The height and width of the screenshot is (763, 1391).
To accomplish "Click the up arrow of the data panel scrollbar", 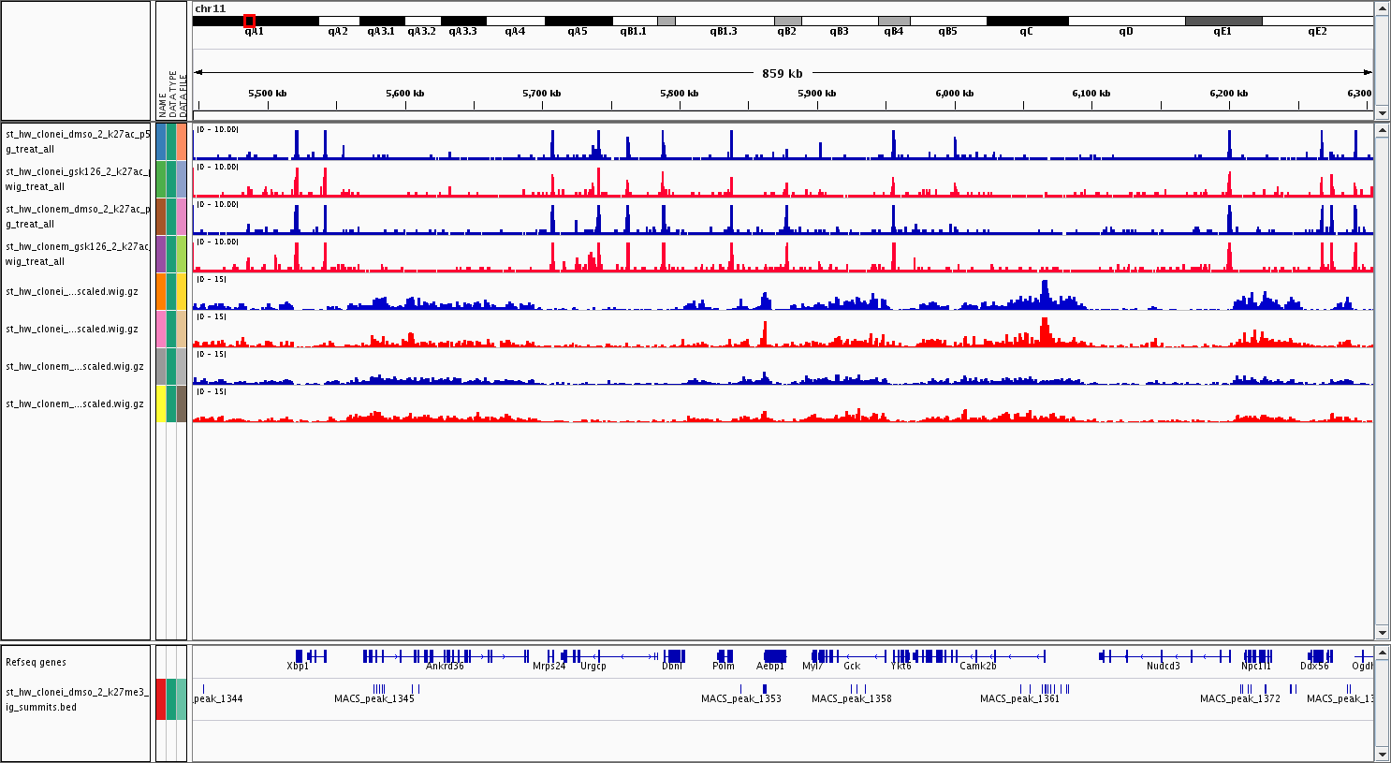I will pyautogui.click(x=1382, y=130).
